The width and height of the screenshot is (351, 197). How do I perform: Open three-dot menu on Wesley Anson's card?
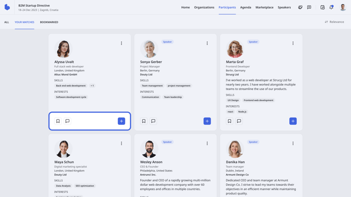207,143
